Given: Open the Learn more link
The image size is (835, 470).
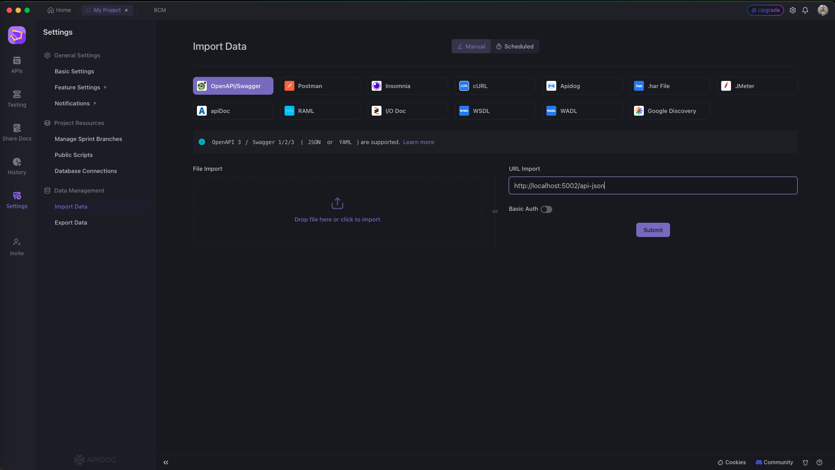Looking at the screenshot, I should coord(418,142).
